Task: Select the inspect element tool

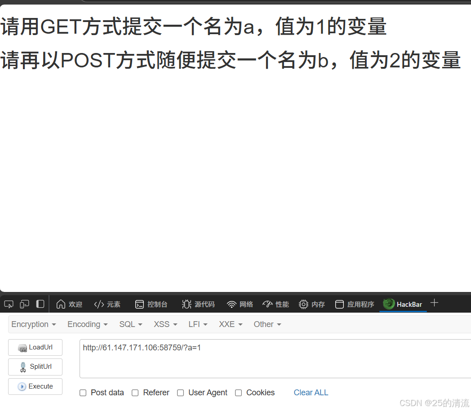Action: click(8, 304)
